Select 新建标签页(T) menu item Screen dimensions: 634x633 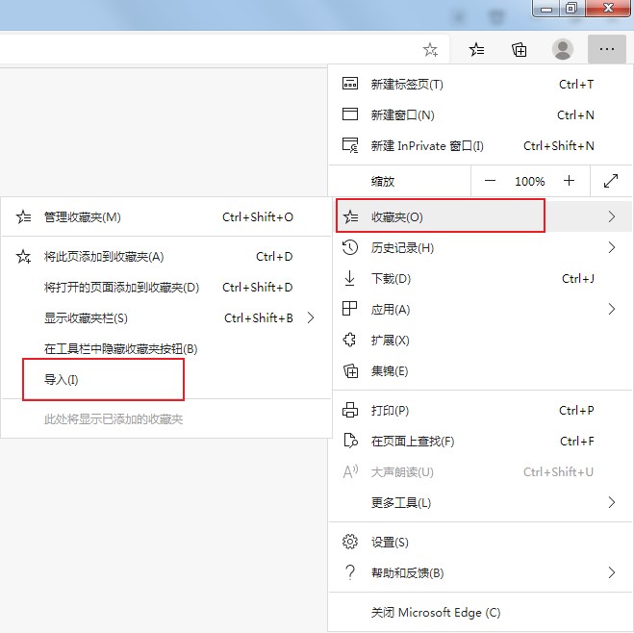coord(479,84)
